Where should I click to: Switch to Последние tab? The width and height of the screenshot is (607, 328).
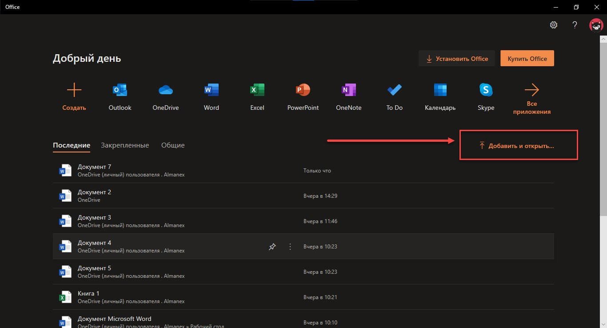[72, 145]
